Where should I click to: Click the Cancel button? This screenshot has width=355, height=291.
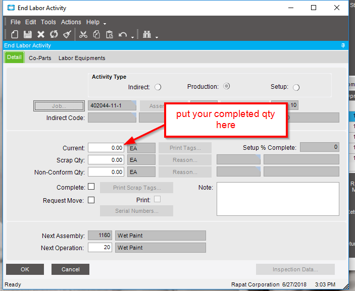pos(70,269)
